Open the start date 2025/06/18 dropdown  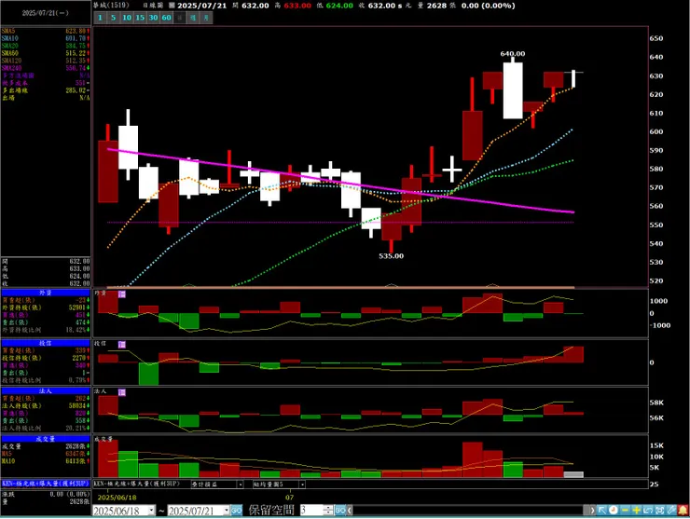pyautogui.click(x=151, y=511)
